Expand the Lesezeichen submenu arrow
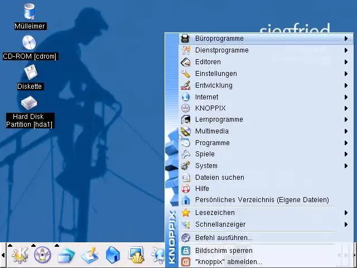 (346, 213)
